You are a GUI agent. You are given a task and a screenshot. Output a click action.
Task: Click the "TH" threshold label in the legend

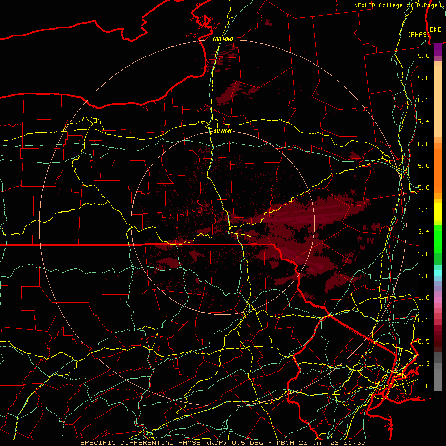click(426, 386)
